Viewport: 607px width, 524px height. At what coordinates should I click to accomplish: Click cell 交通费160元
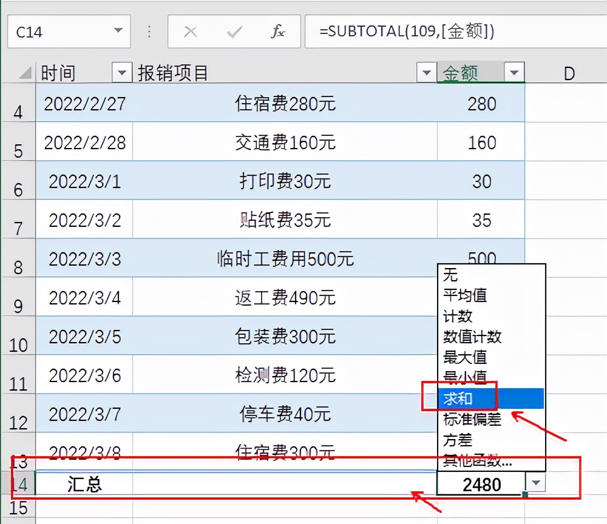coord(285,143)
